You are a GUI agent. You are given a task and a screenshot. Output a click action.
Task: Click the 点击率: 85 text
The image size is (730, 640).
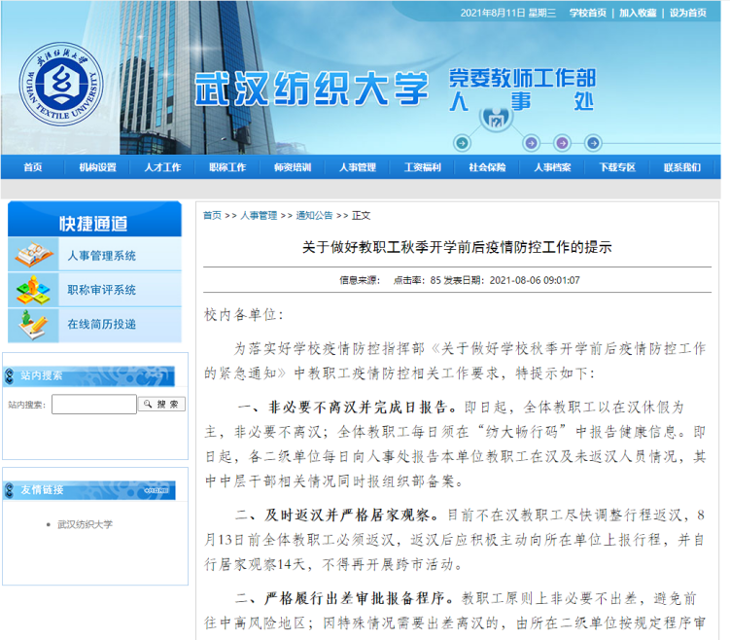(417, 280)
